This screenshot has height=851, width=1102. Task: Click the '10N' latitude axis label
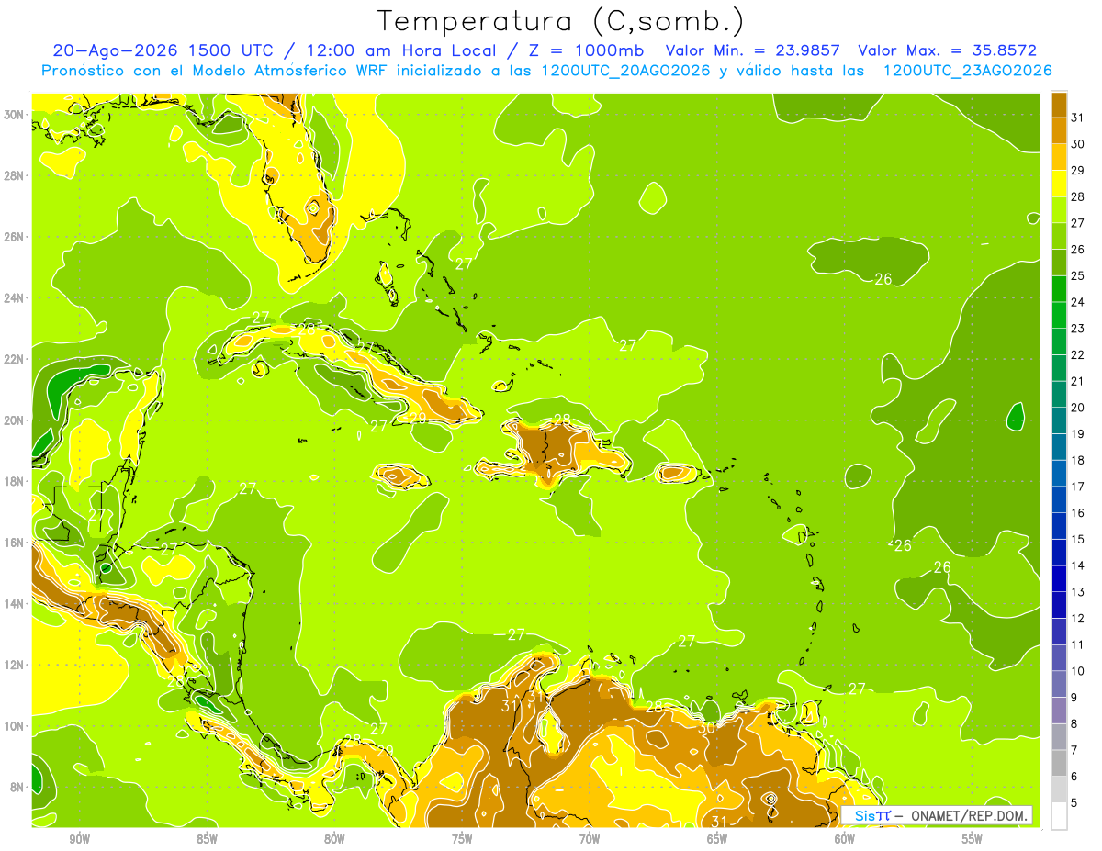pos(14,726)
